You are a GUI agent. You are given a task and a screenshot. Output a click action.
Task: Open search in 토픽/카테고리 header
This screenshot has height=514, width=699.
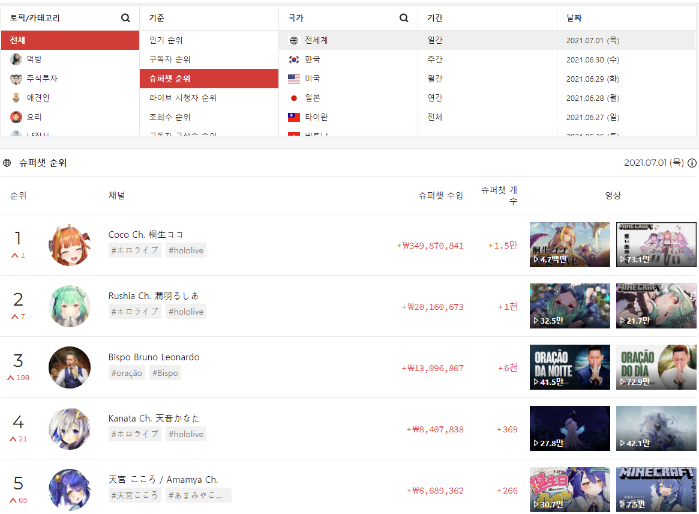[125, 18]
